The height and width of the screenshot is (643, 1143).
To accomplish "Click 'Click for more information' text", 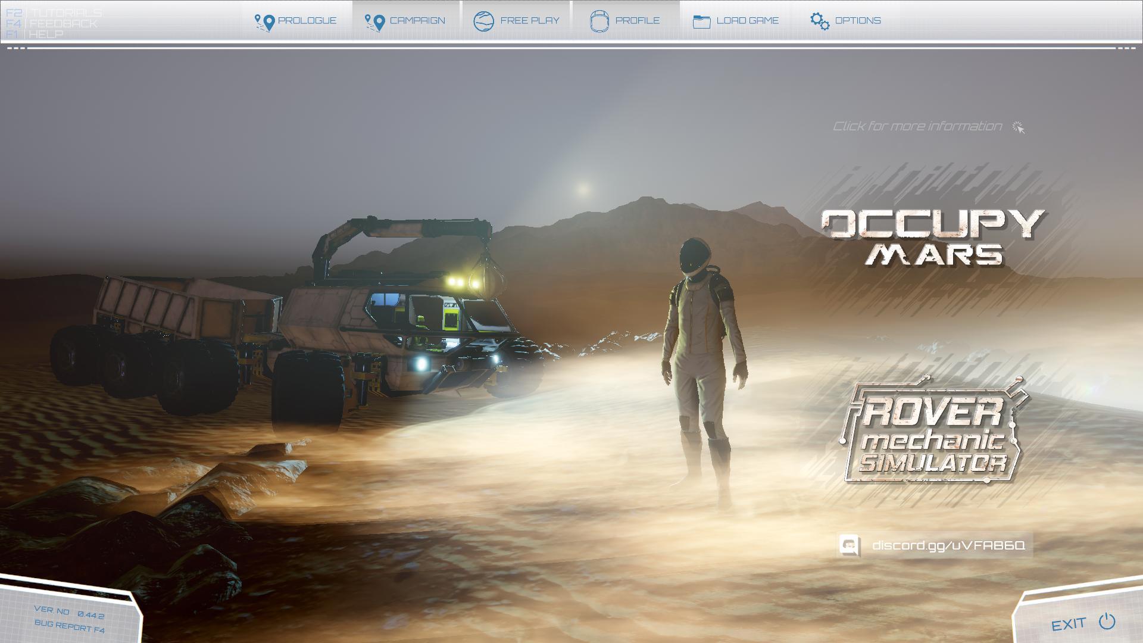I will tap(917, 126).
